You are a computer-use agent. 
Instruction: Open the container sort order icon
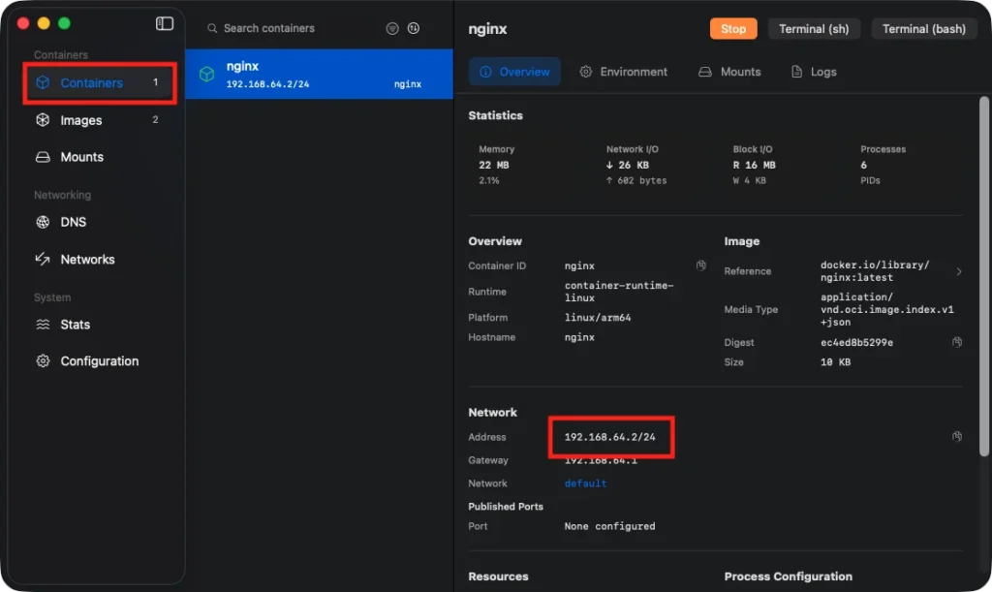tap(414, 28)
